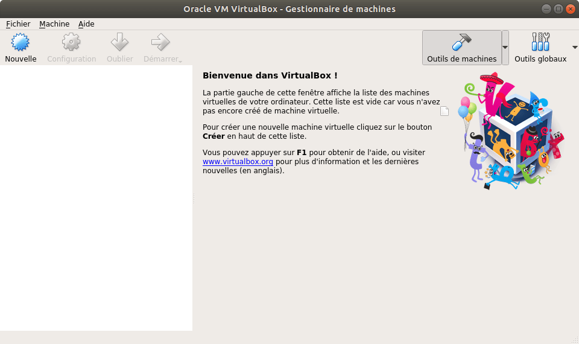Open the dropdown arrow next to Outils globaux
The image size is (579, 344).
click(575, 47)
